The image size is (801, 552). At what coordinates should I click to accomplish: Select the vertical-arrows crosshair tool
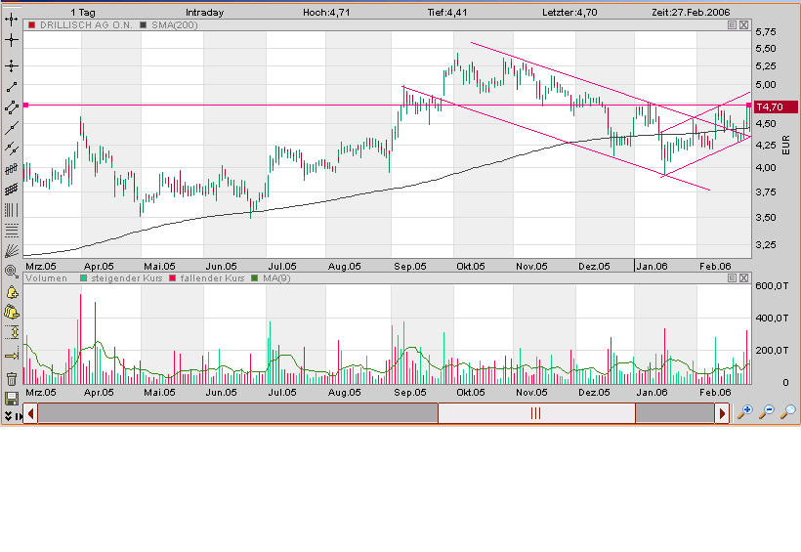pyautogui.click(x=12, y=65)
